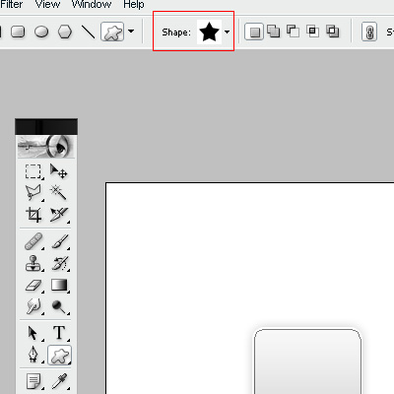Screen dimensions: 394x394
Task: Select the Eyedropper tool
Action: (x=59, y=381)
